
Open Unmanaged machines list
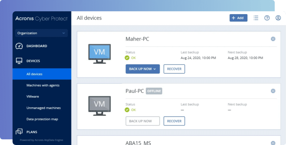43,108
